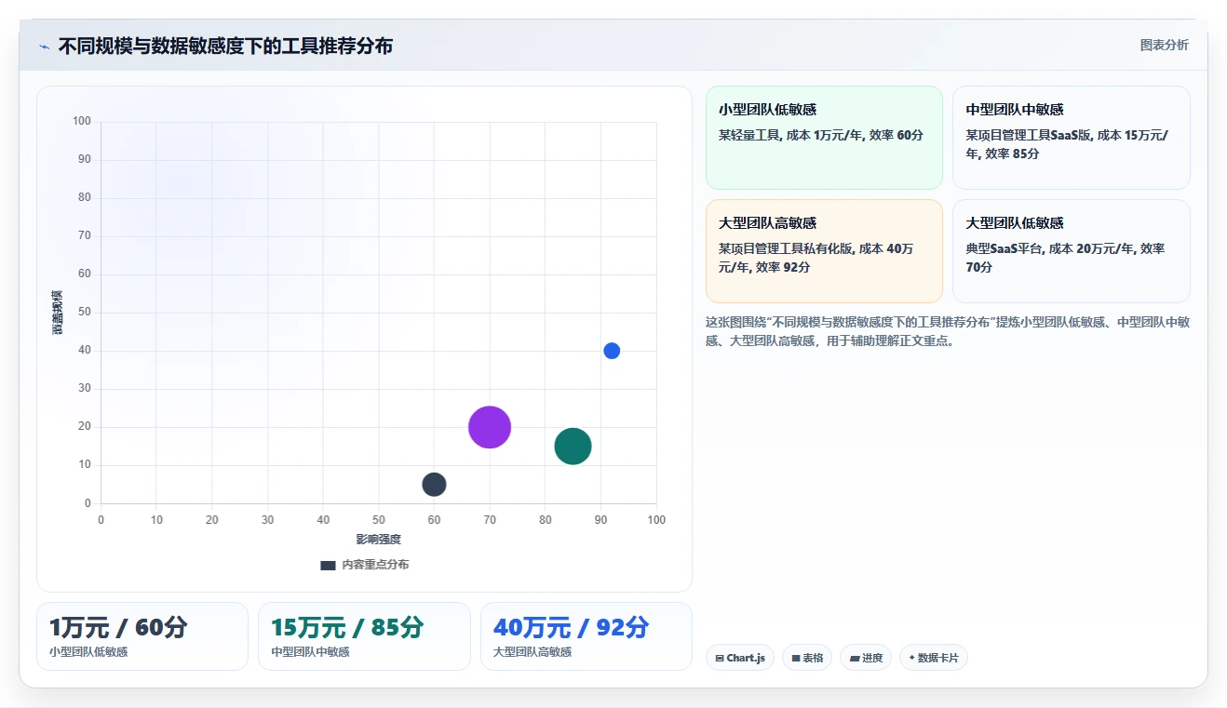Click the chart title 不同规模与数据敏感度下的工具推荐分布

(225, 46)
